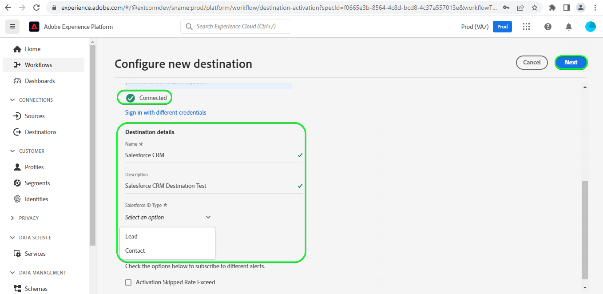
Task: Open the notifications bell icon
Action: pos(568,27)
